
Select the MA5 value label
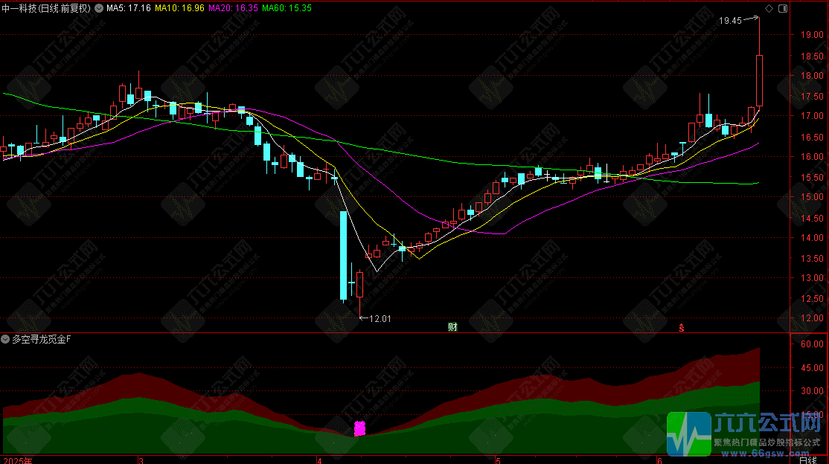(129, 8)
